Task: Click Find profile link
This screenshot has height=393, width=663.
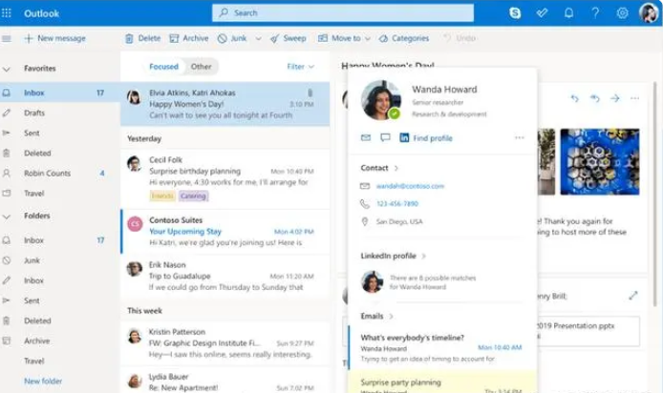Action: click(433, 138)
